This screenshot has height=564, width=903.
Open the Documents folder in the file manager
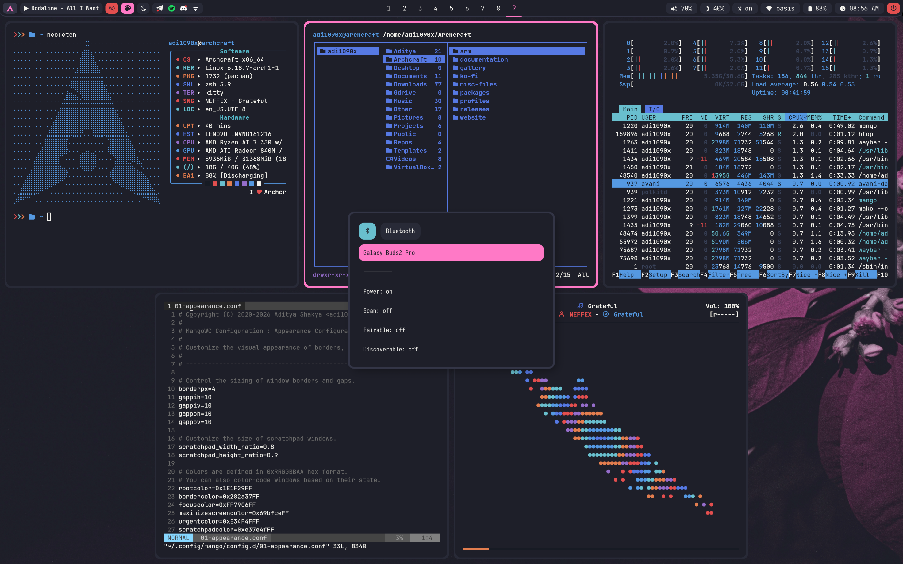pyautogui.click(x=409, y=76)
